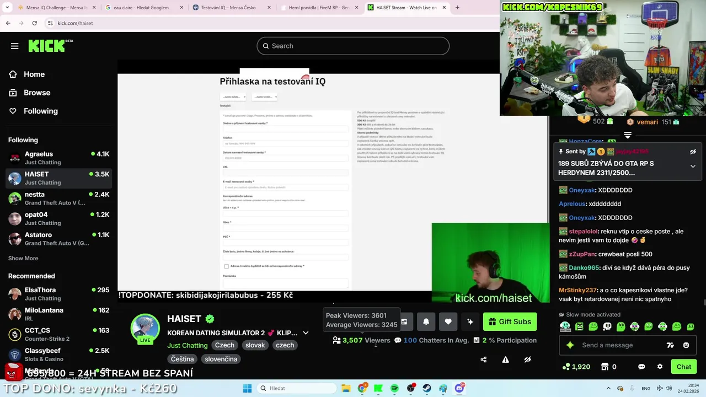Switch to Testování IQ Mensa tab
The width and height of the screenshot is (706, 397).
(x=231, y=8)
